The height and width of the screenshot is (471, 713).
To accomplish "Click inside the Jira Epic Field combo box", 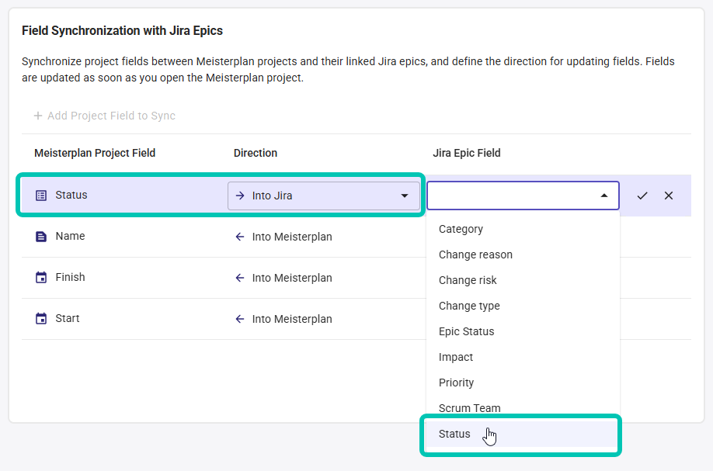I will (523, 196).
